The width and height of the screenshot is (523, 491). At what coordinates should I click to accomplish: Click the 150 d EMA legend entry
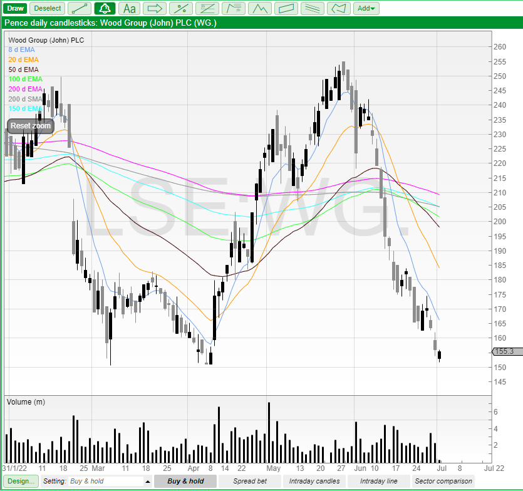click(25, 108)
